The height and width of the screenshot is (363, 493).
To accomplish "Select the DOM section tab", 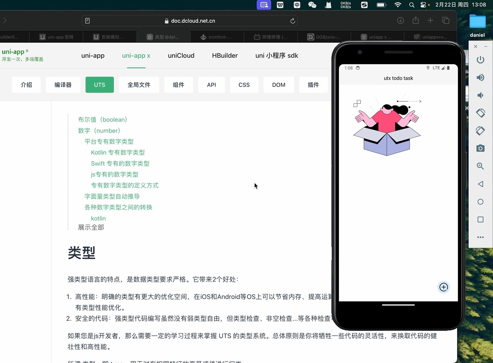I will [279, 85].
